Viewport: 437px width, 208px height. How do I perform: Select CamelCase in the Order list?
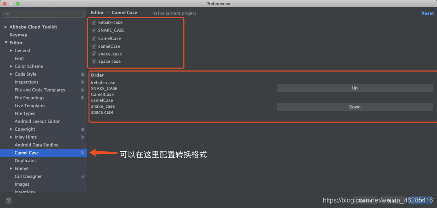click(102, 95)
